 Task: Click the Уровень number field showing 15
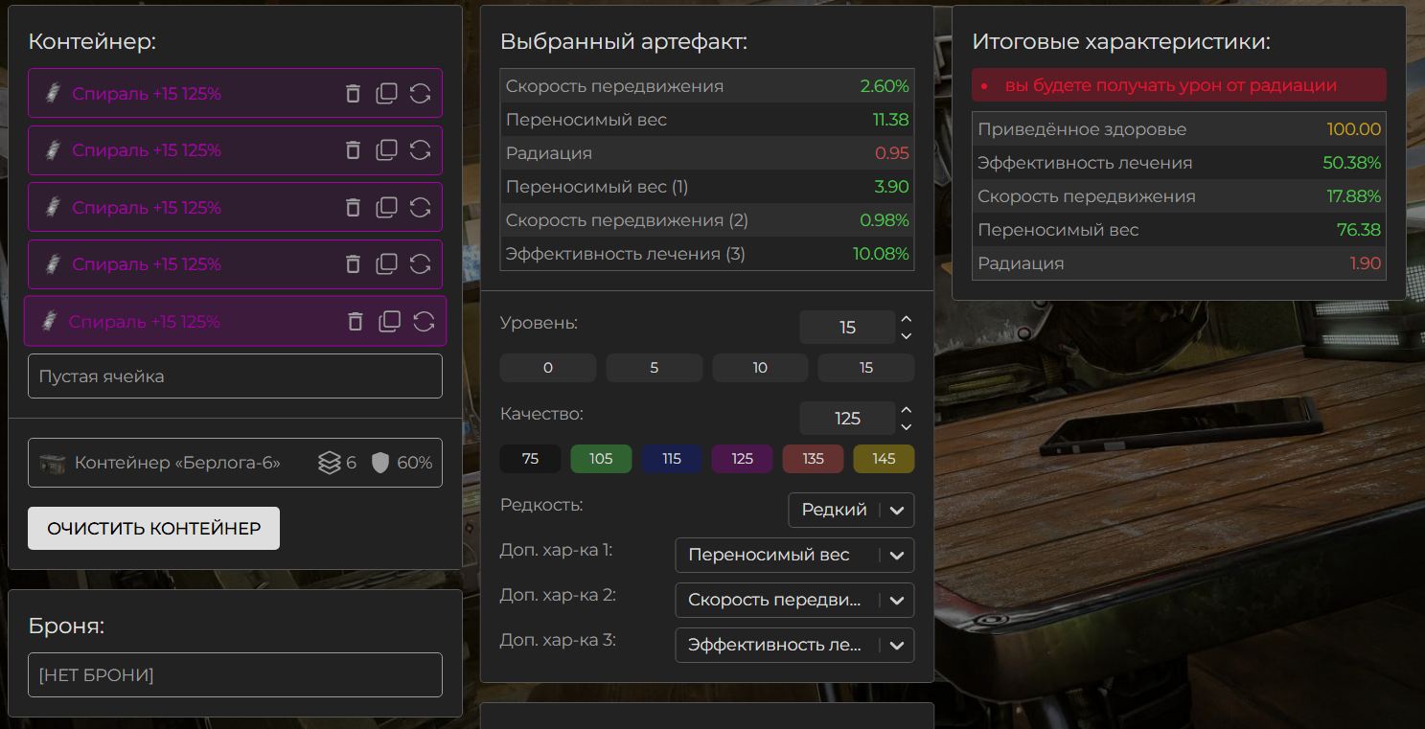coord(847,328)
